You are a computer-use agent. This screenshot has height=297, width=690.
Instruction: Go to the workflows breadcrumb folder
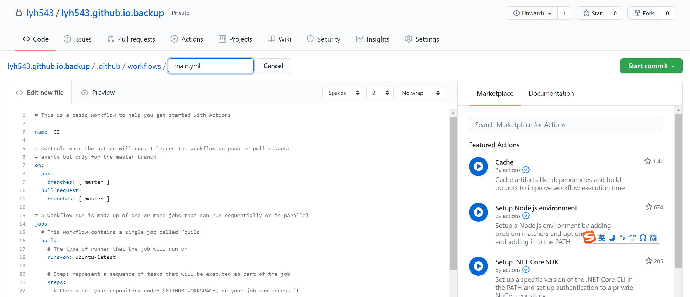[144, 66]
